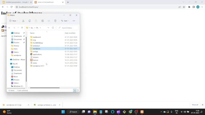Image resolution: width=205 pixels, height=115 pixels.
Task: Go forward in File Explorer navigation
Action: (x=14, y=28)
